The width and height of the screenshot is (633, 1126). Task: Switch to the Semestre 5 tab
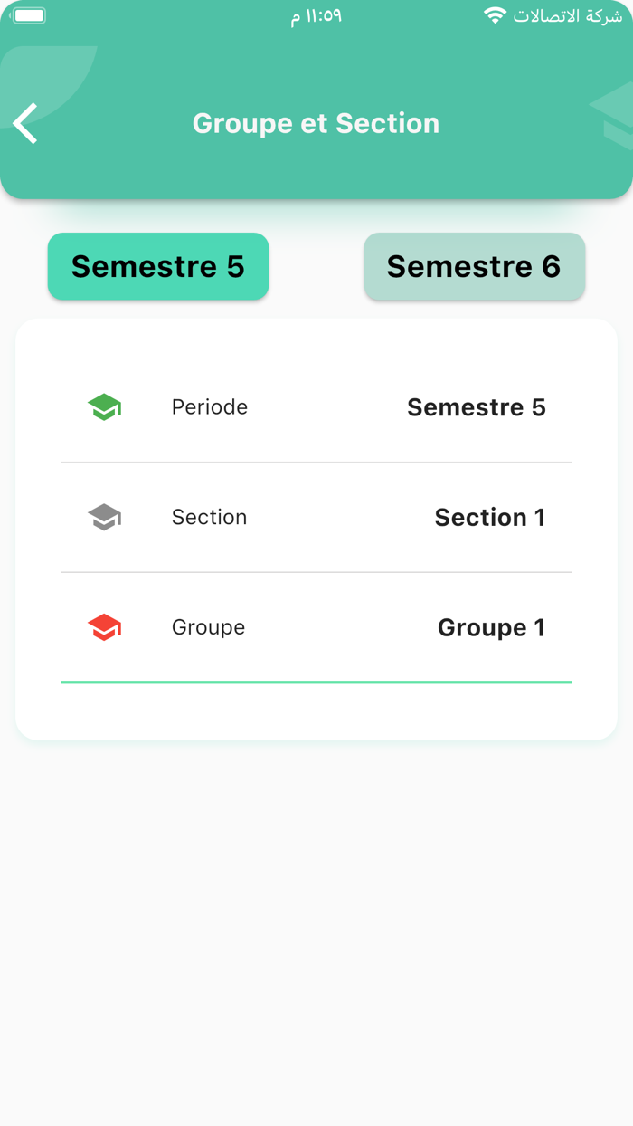[158, 266]
